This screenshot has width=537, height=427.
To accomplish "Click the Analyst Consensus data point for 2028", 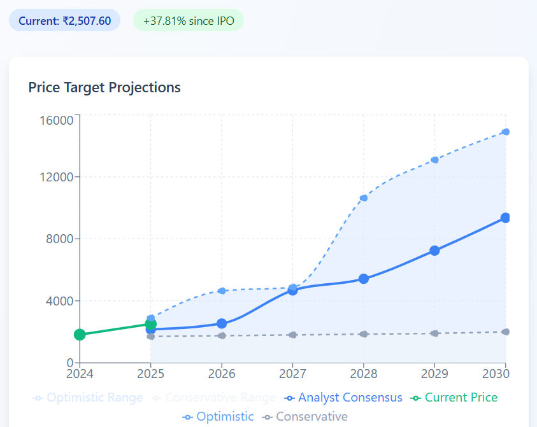I will coord(364,279).
